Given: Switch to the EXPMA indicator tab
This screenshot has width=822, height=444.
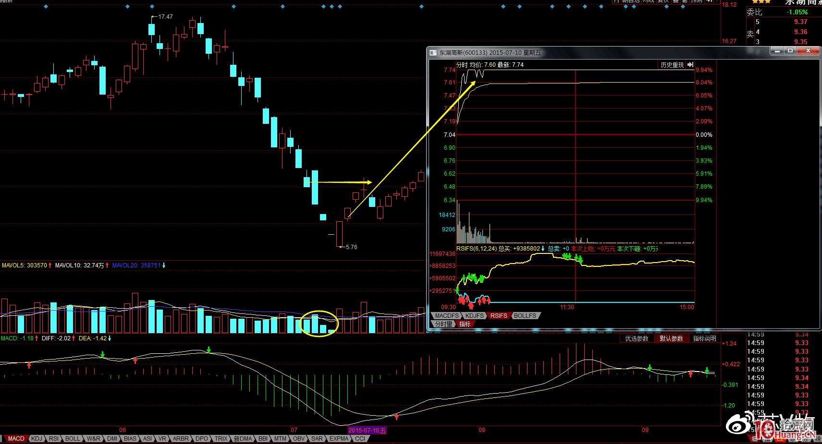Looking at the screenshot, I should coord(339,439).
